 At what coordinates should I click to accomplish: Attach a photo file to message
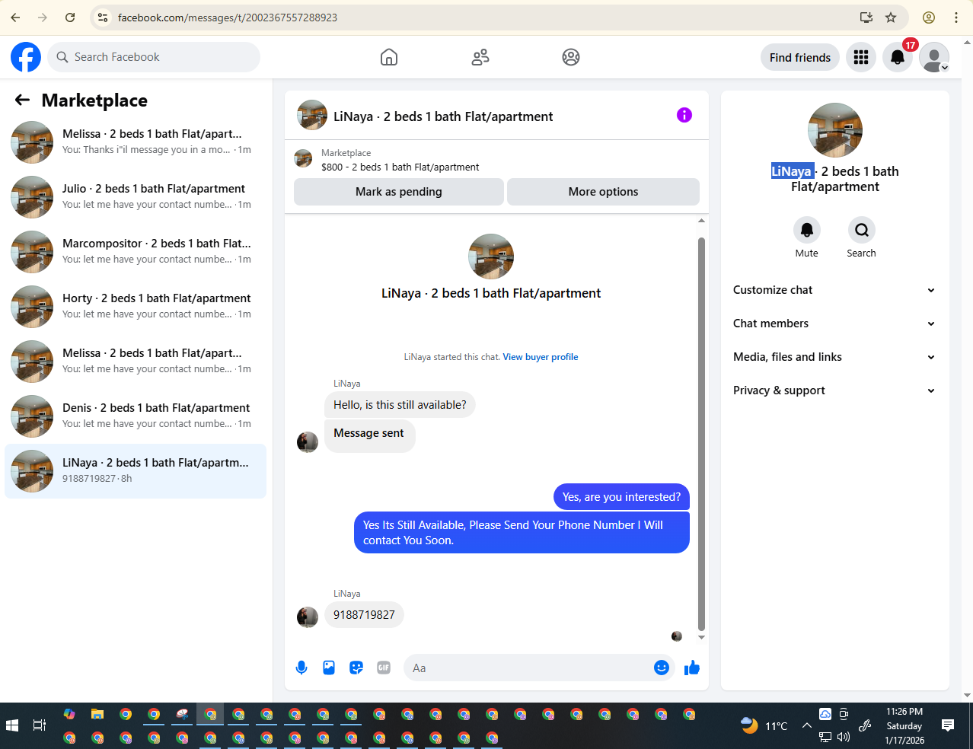pyautogui.click(x=329, y=668)
